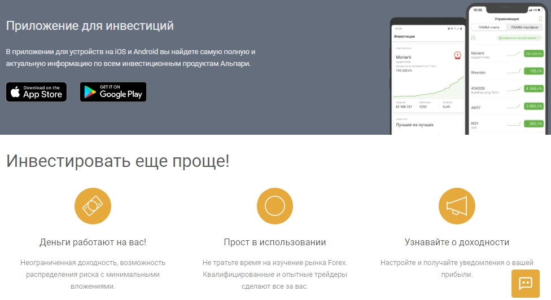The image size is (551, 300).
Task: Select the Rhombic row in managers list
Action: tap(507, 72)
